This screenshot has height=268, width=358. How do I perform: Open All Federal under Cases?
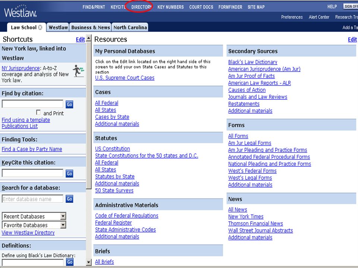(107, 103)
